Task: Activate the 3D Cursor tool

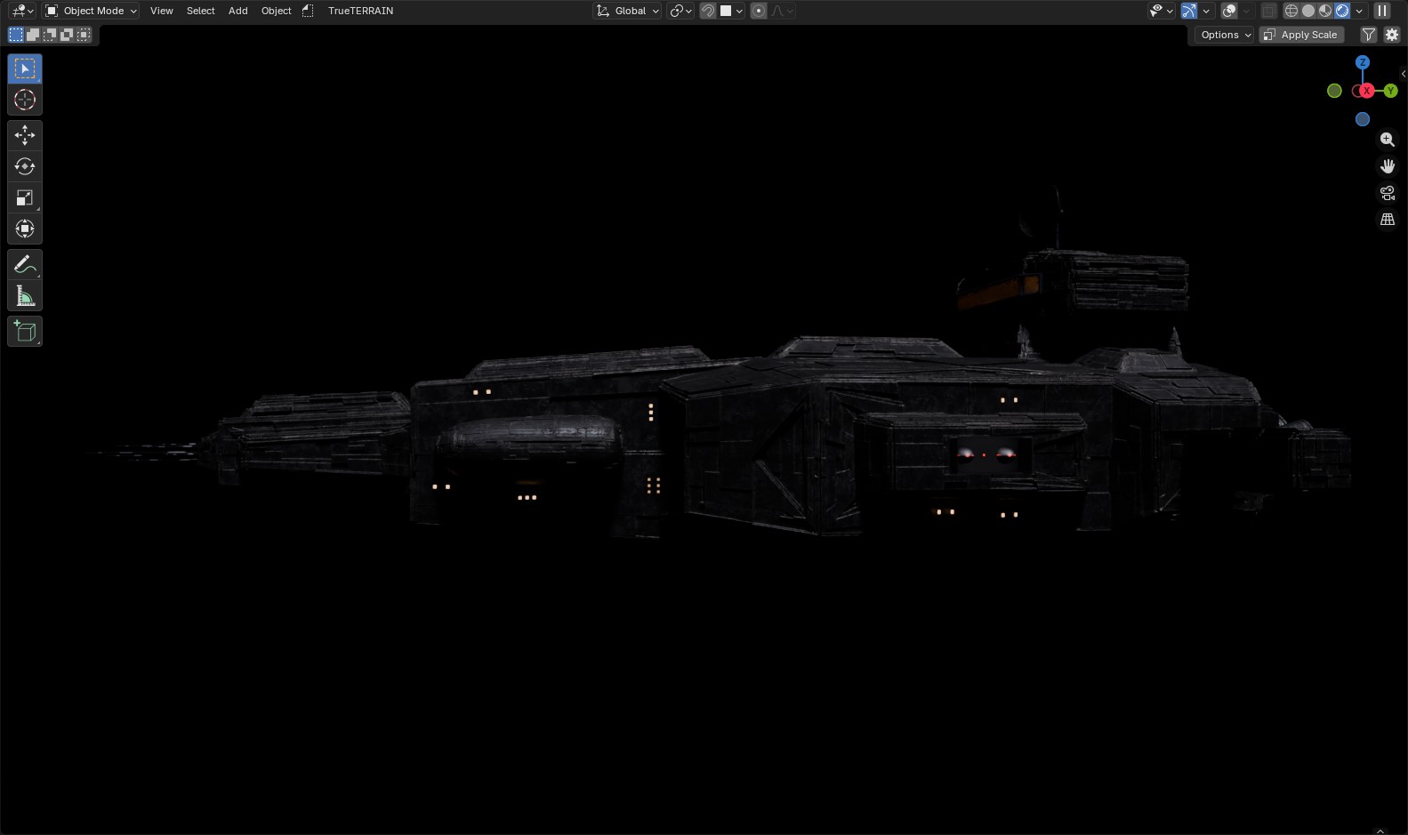Action: pos(25,100)
